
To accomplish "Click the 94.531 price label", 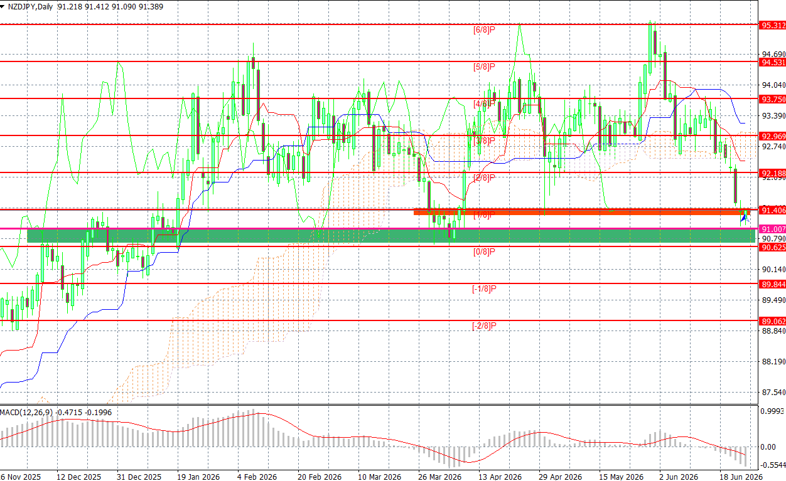I will (772, 62).
